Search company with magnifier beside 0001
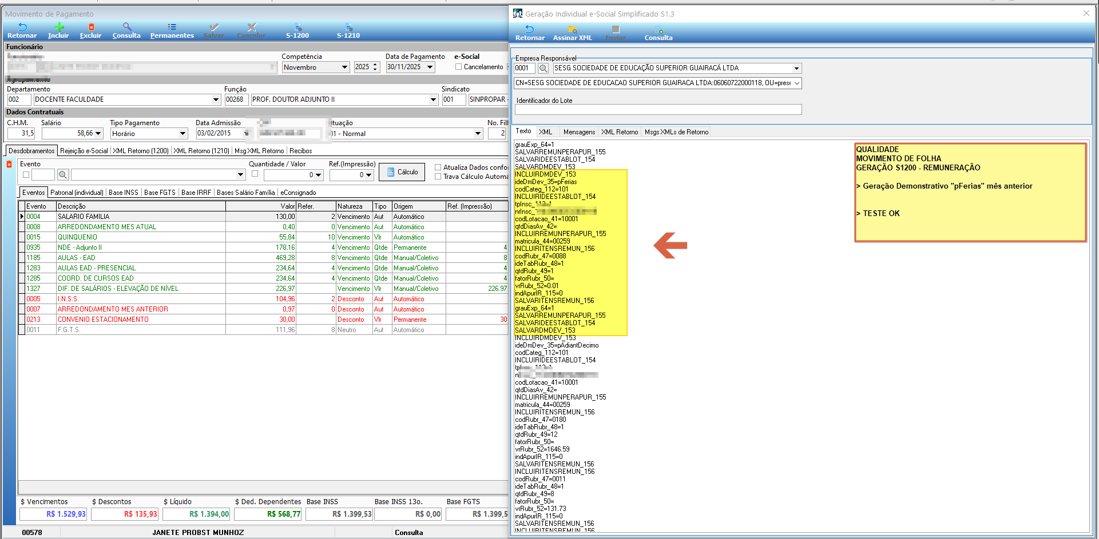 coord(543,69)
